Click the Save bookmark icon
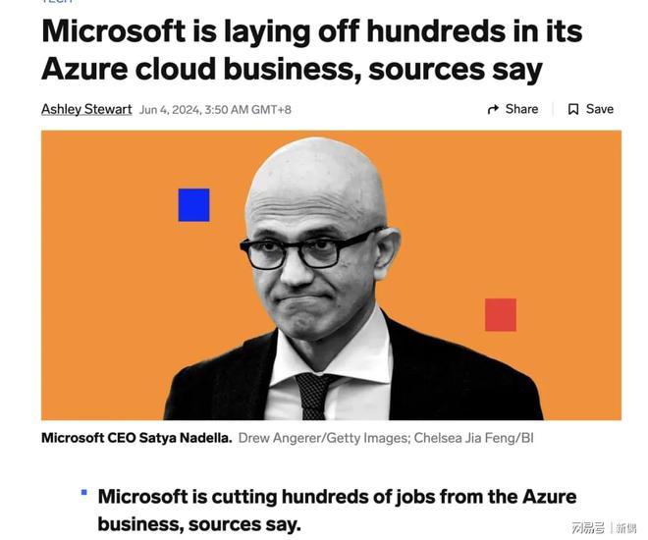Screen dimensions: 648x540 click(573, 110)
